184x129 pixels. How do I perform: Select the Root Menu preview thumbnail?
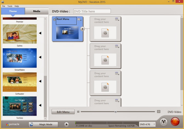point(67,33)
